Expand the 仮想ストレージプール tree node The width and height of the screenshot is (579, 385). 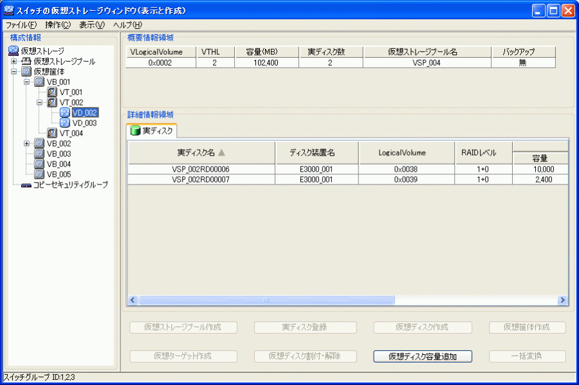coord(14,61)
